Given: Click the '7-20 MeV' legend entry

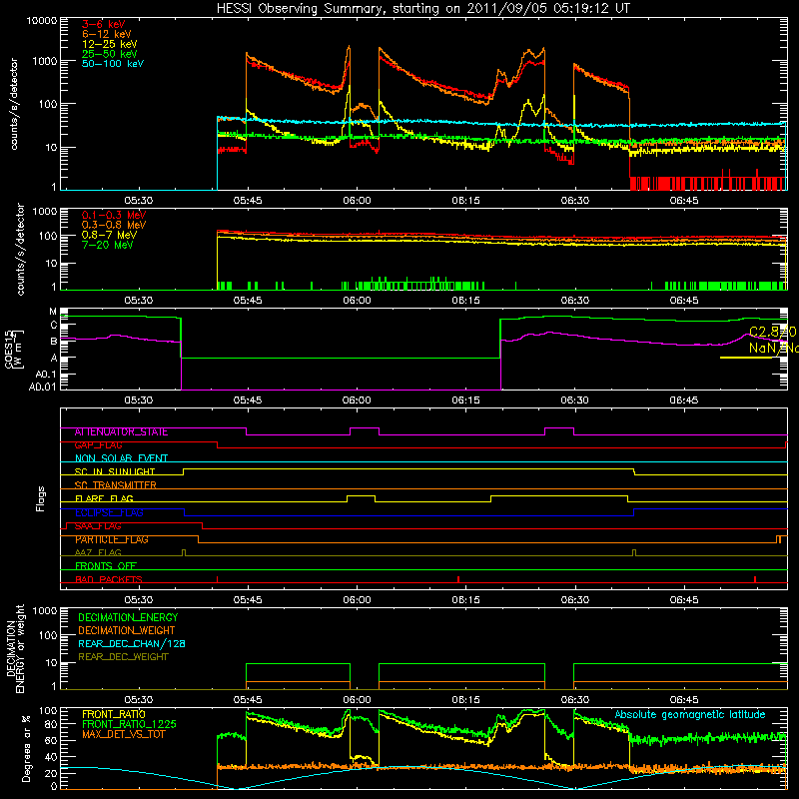Looking at the screenshot, I should tap(108, 245).
